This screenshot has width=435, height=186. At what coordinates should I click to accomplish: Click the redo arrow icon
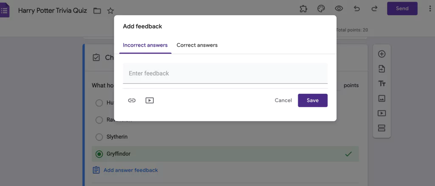375,8
